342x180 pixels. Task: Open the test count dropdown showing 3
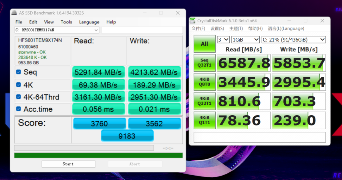pos(223,40)
